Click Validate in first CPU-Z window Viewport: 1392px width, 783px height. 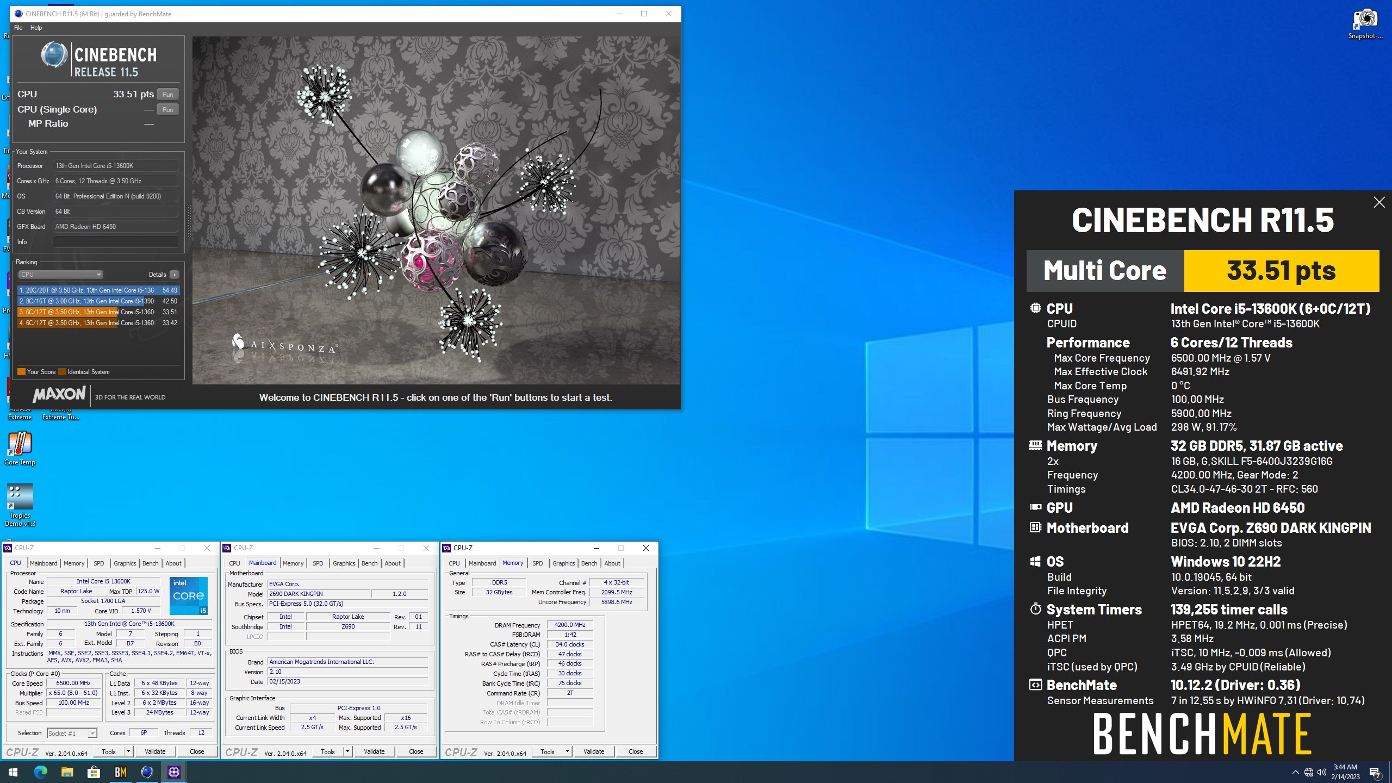pyautogui.click(x=155, y=751)
